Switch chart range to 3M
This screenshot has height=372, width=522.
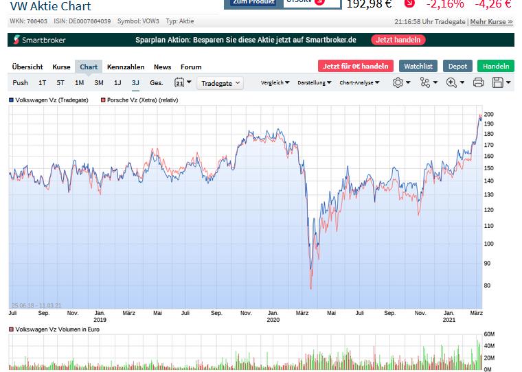point(99,83)
